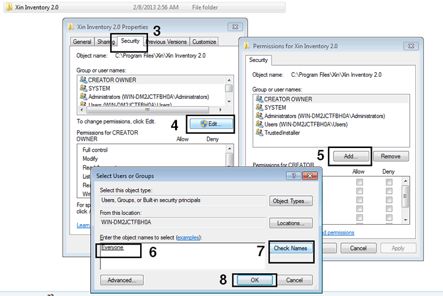Tick the fifth Allow checkbox in Permissions list
The image size is (443, 296).
[359, 217]
